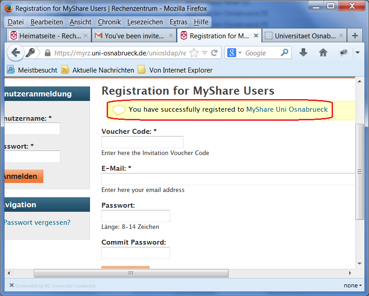Select the Registration for M... tab
Screen dimensions: 369x296
219,36
